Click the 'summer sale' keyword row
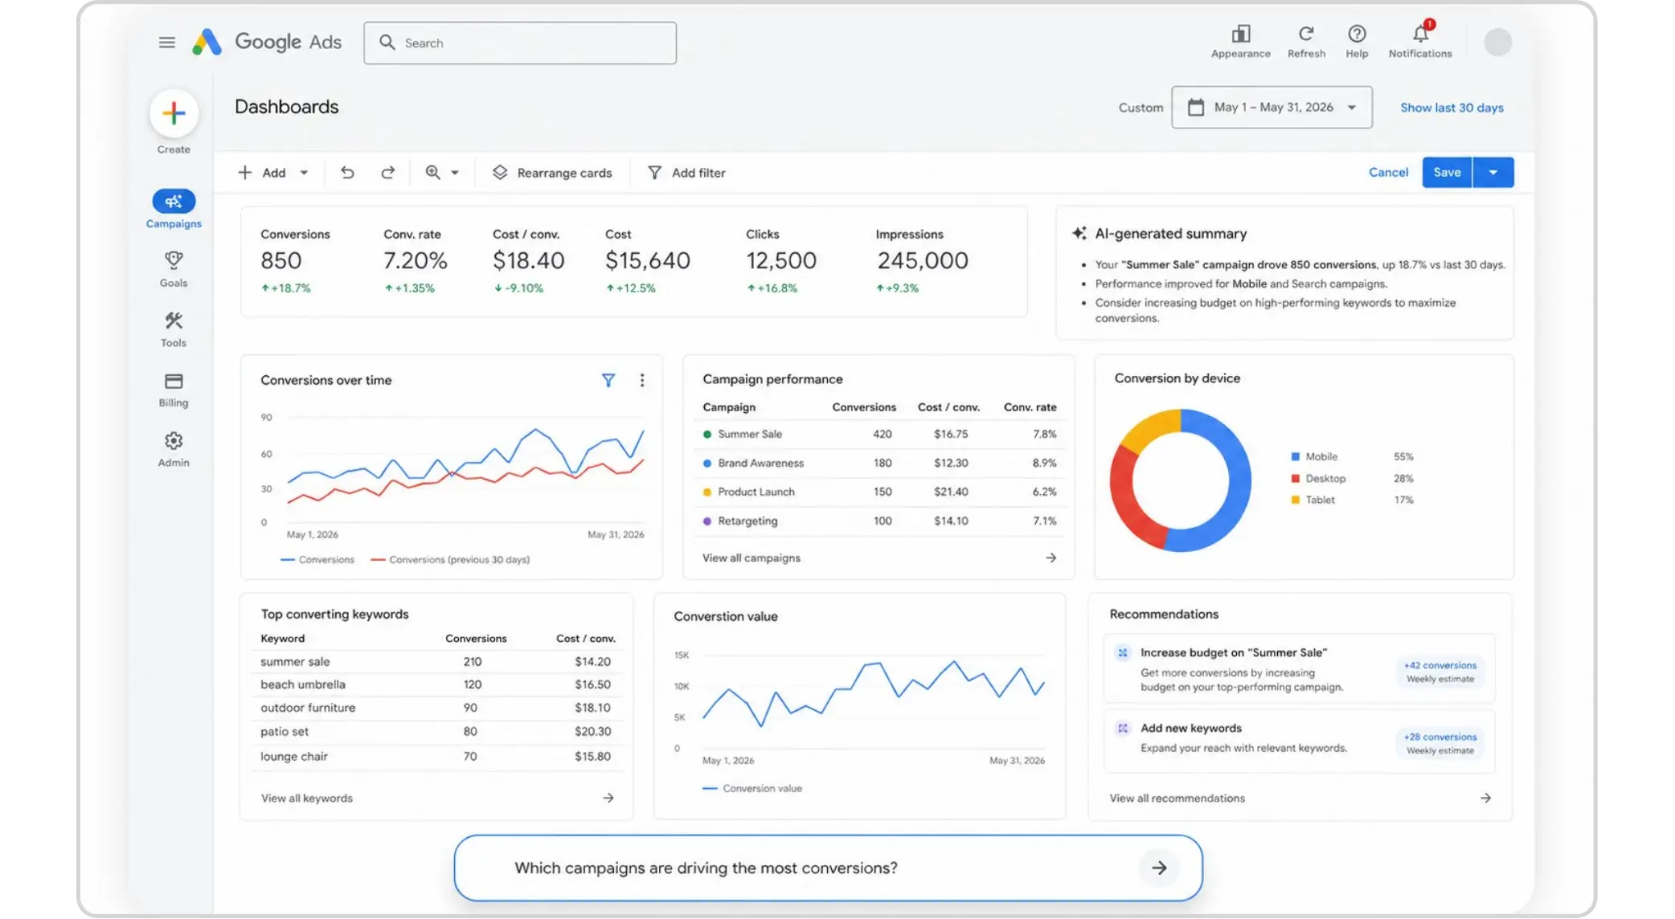 436,661
